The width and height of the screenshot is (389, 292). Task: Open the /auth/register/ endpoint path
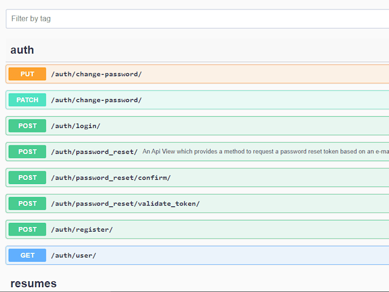[82, 229]
